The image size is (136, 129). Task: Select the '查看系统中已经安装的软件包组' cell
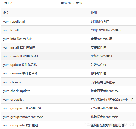112,100
